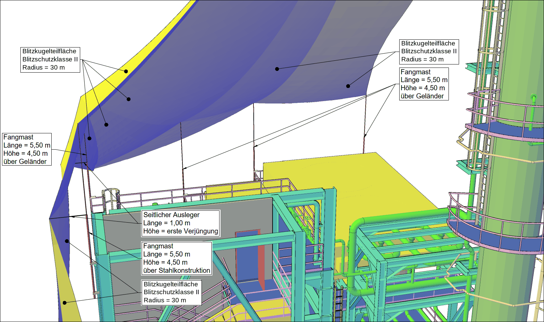Select the blue door in the gray wall
Viewport: 544px width, 322px height.
(248, 256)
